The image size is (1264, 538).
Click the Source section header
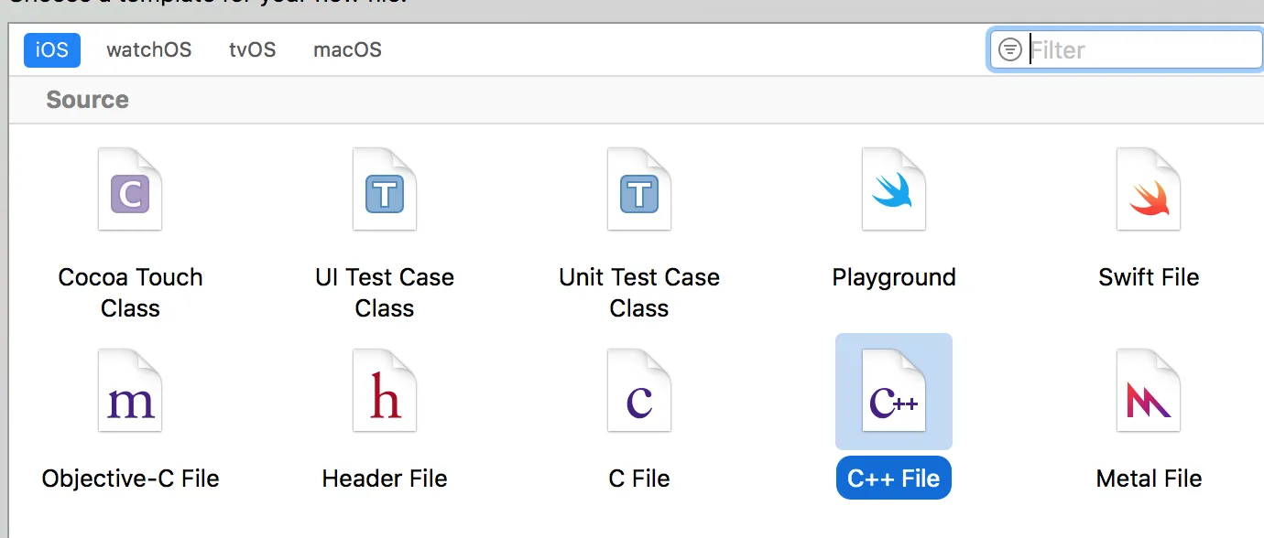coord(88,100)
